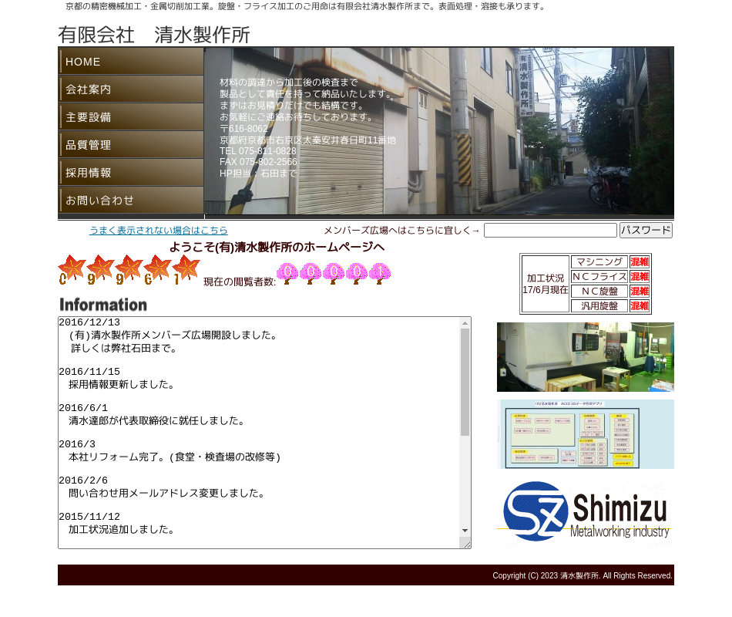Click the Information box scroll down arrow
The width and height of the screenshot is (732, 617).
click(x=465, y=531)
